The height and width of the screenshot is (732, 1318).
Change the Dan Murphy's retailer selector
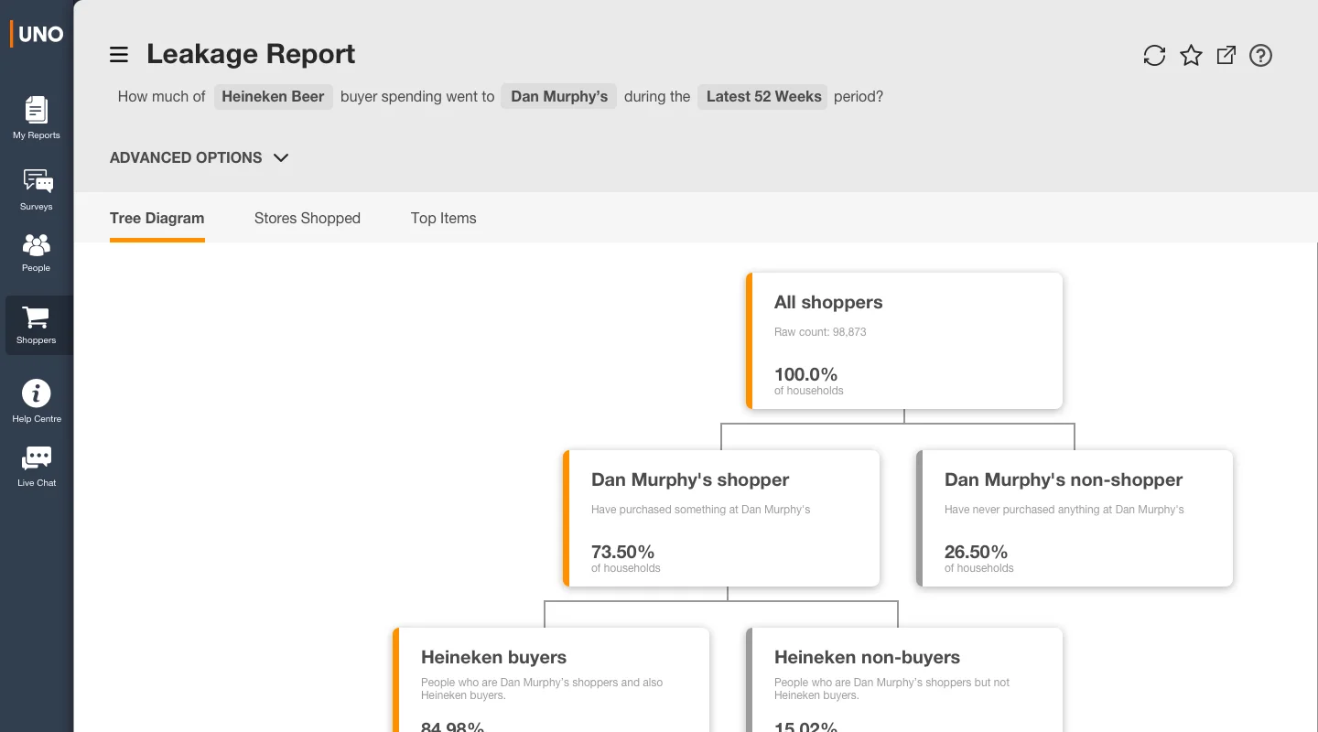[559, 97]
